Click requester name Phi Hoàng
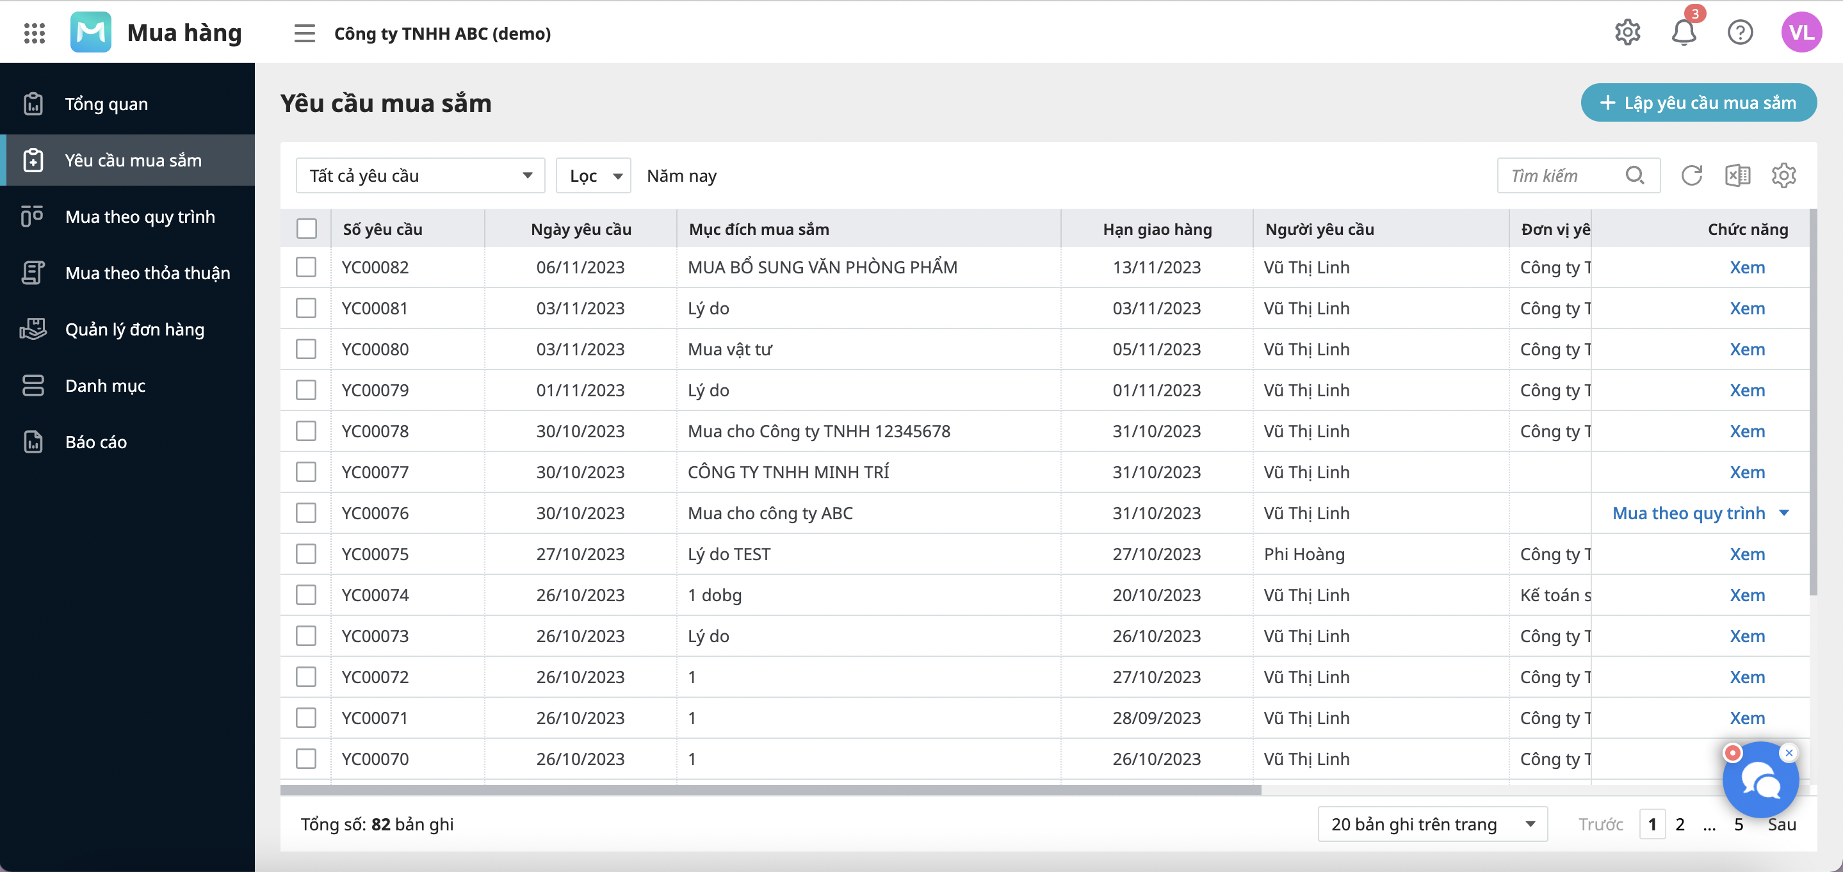The image size is (1843, 872). point(1304,554)
